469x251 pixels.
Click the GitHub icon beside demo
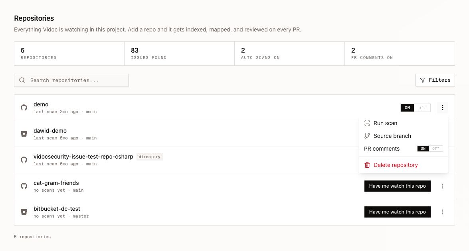pos(24,108)
